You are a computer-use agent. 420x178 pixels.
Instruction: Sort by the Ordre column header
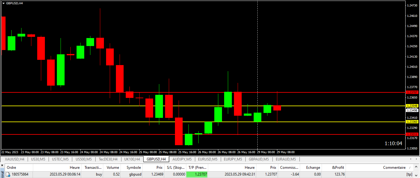click(19, 168)
